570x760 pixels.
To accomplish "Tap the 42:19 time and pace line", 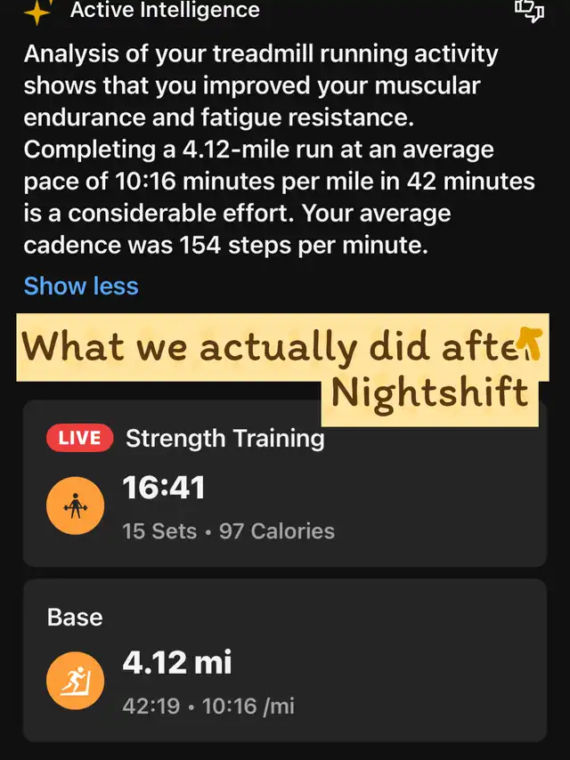I will (208, 707).
